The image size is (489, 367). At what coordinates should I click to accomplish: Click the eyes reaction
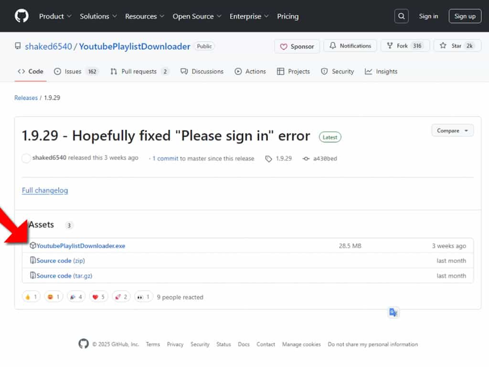(144, 297)
